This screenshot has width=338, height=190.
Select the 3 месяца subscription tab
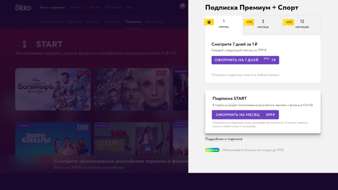point(263,24)
